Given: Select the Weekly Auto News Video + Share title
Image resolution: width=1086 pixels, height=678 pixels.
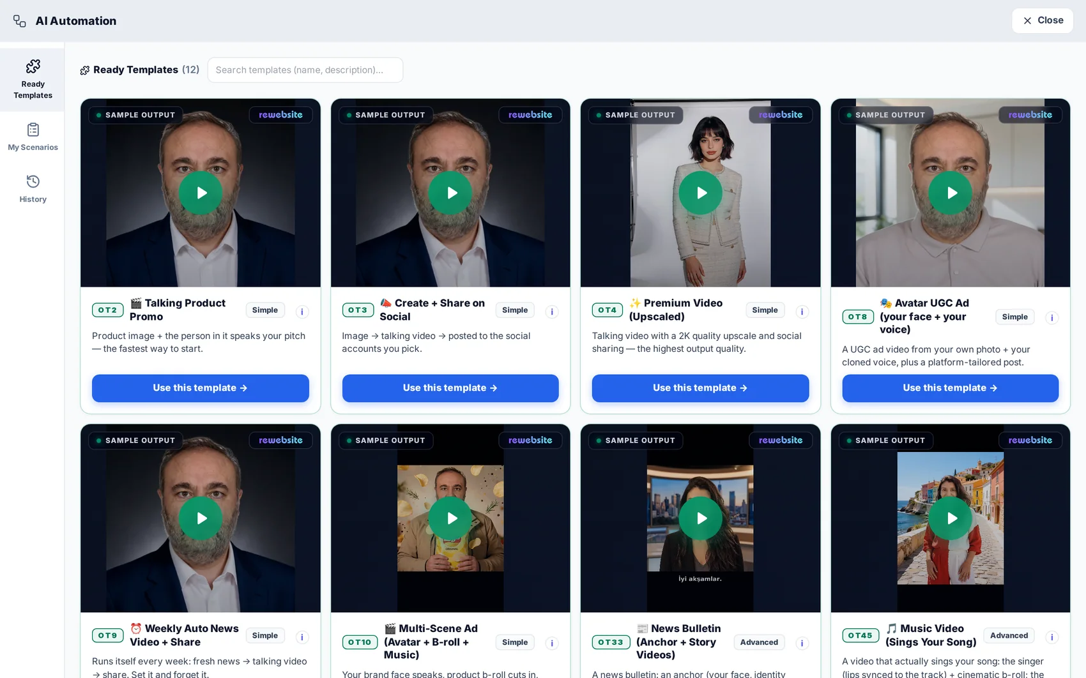Looking at the screenshot, I should pyautogui.click(x=184, y=635).
